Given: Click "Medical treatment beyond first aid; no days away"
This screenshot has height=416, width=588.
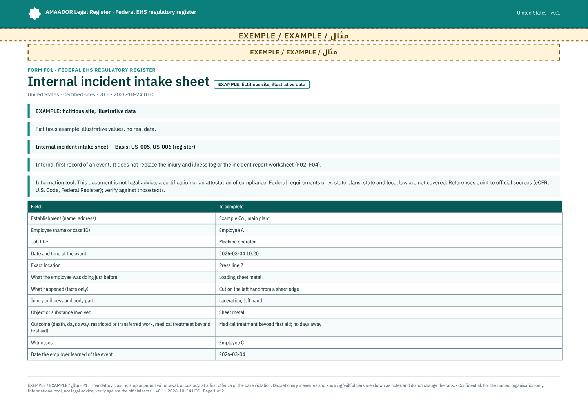Looking at the screenshot, I should click(x=270, y=324).
